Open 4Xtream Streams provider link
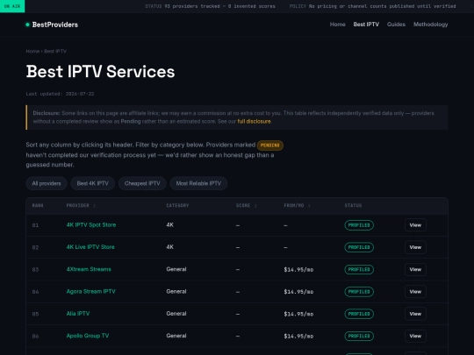This screenshot has height=355, width=474. pyautogui.click(x=89, y=269)
